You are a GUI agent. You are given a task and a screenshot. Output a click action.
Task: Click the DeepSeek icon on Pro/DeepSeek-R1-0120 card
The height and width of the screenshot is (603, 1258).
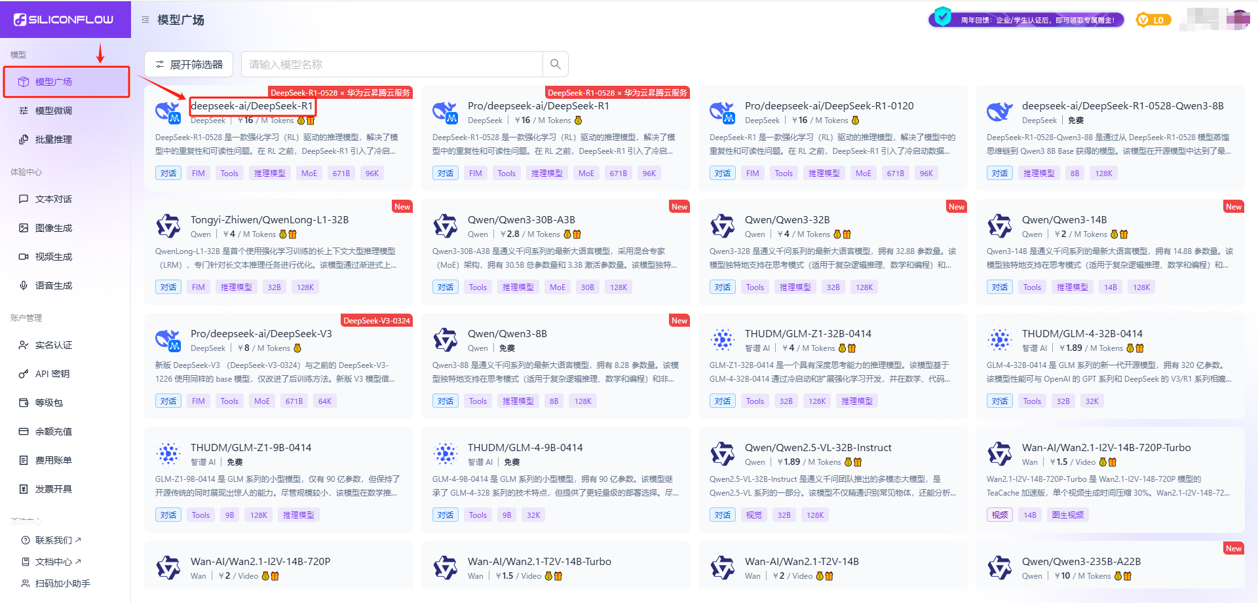click(723, 112)
